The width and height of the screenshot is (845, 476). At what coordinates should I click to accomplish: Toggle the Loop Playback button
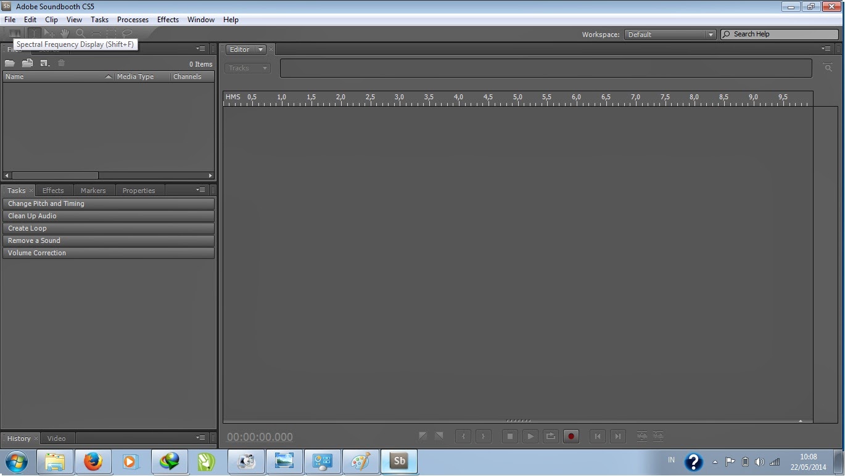[x=550, y=437]
